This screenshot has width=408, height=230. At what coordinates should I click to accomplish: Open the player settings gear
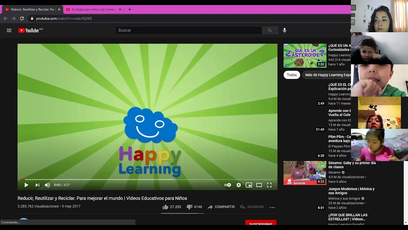coord(239,185)
